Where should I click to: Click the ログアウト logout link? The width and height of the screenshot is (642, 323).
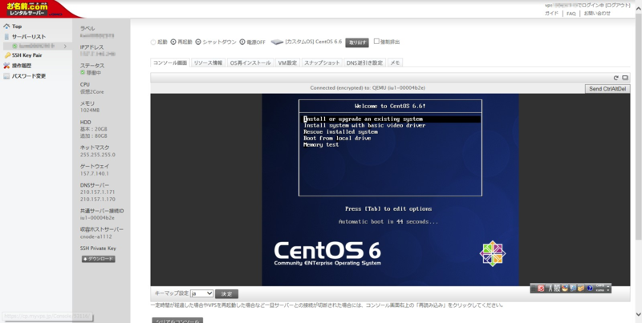click(x=617, y=6)
